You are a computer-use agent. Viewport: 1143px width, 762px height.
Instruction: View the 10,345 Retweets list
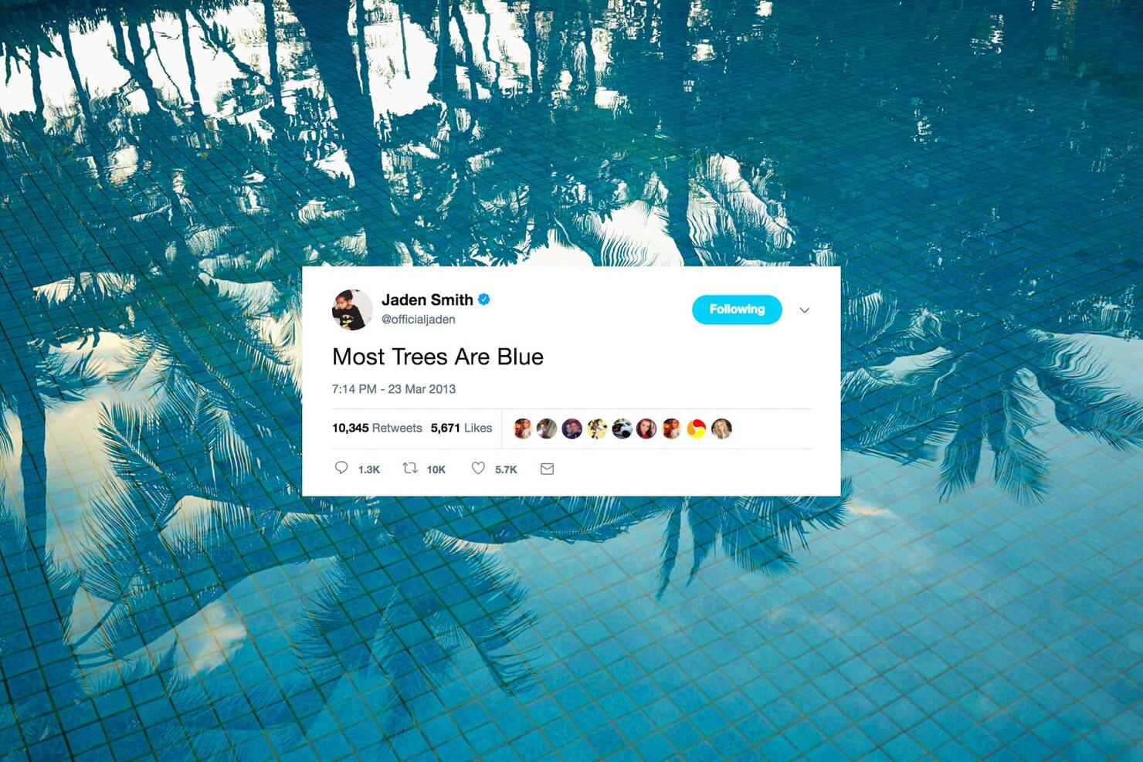[x=377, y=428]
